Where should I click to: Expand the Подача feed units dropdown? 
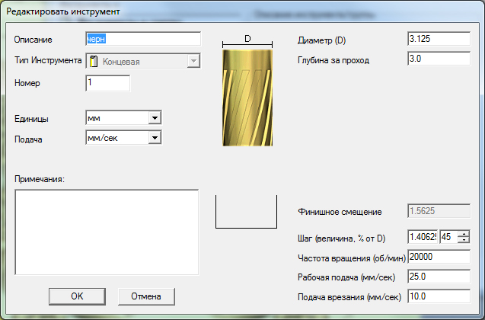[x=154, y=137]
